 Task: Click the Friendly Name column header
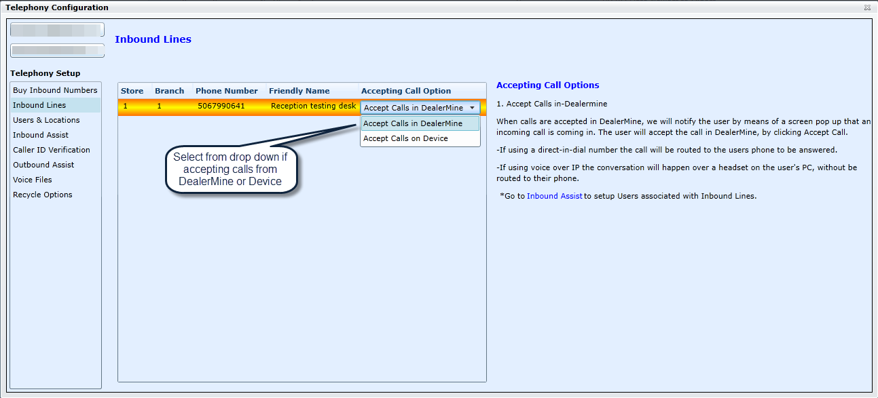point(299,91)
